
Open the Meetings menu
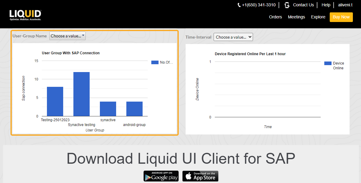(296, 17)
